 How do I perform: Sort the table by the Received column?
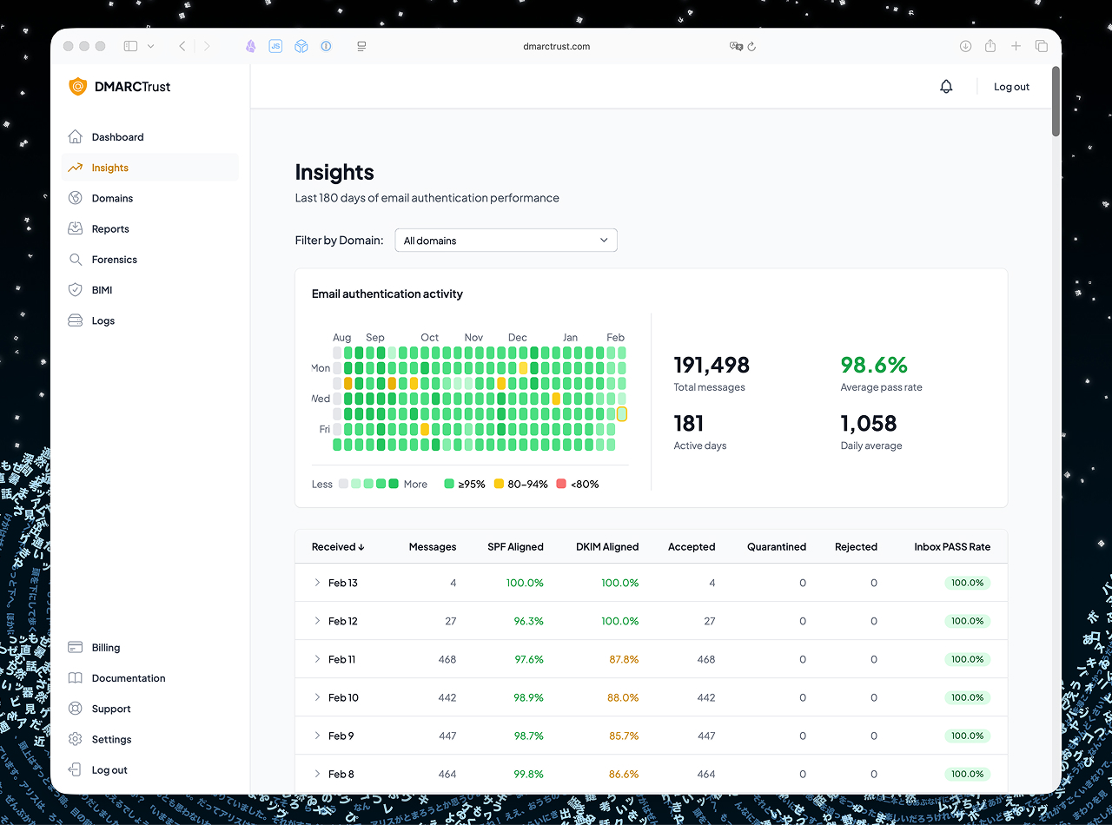(337, 546)
